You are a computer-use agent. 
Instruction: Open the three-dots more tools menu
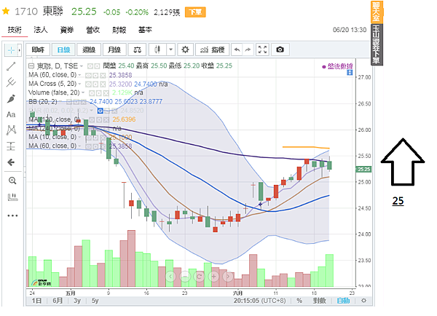coord(12,216)
